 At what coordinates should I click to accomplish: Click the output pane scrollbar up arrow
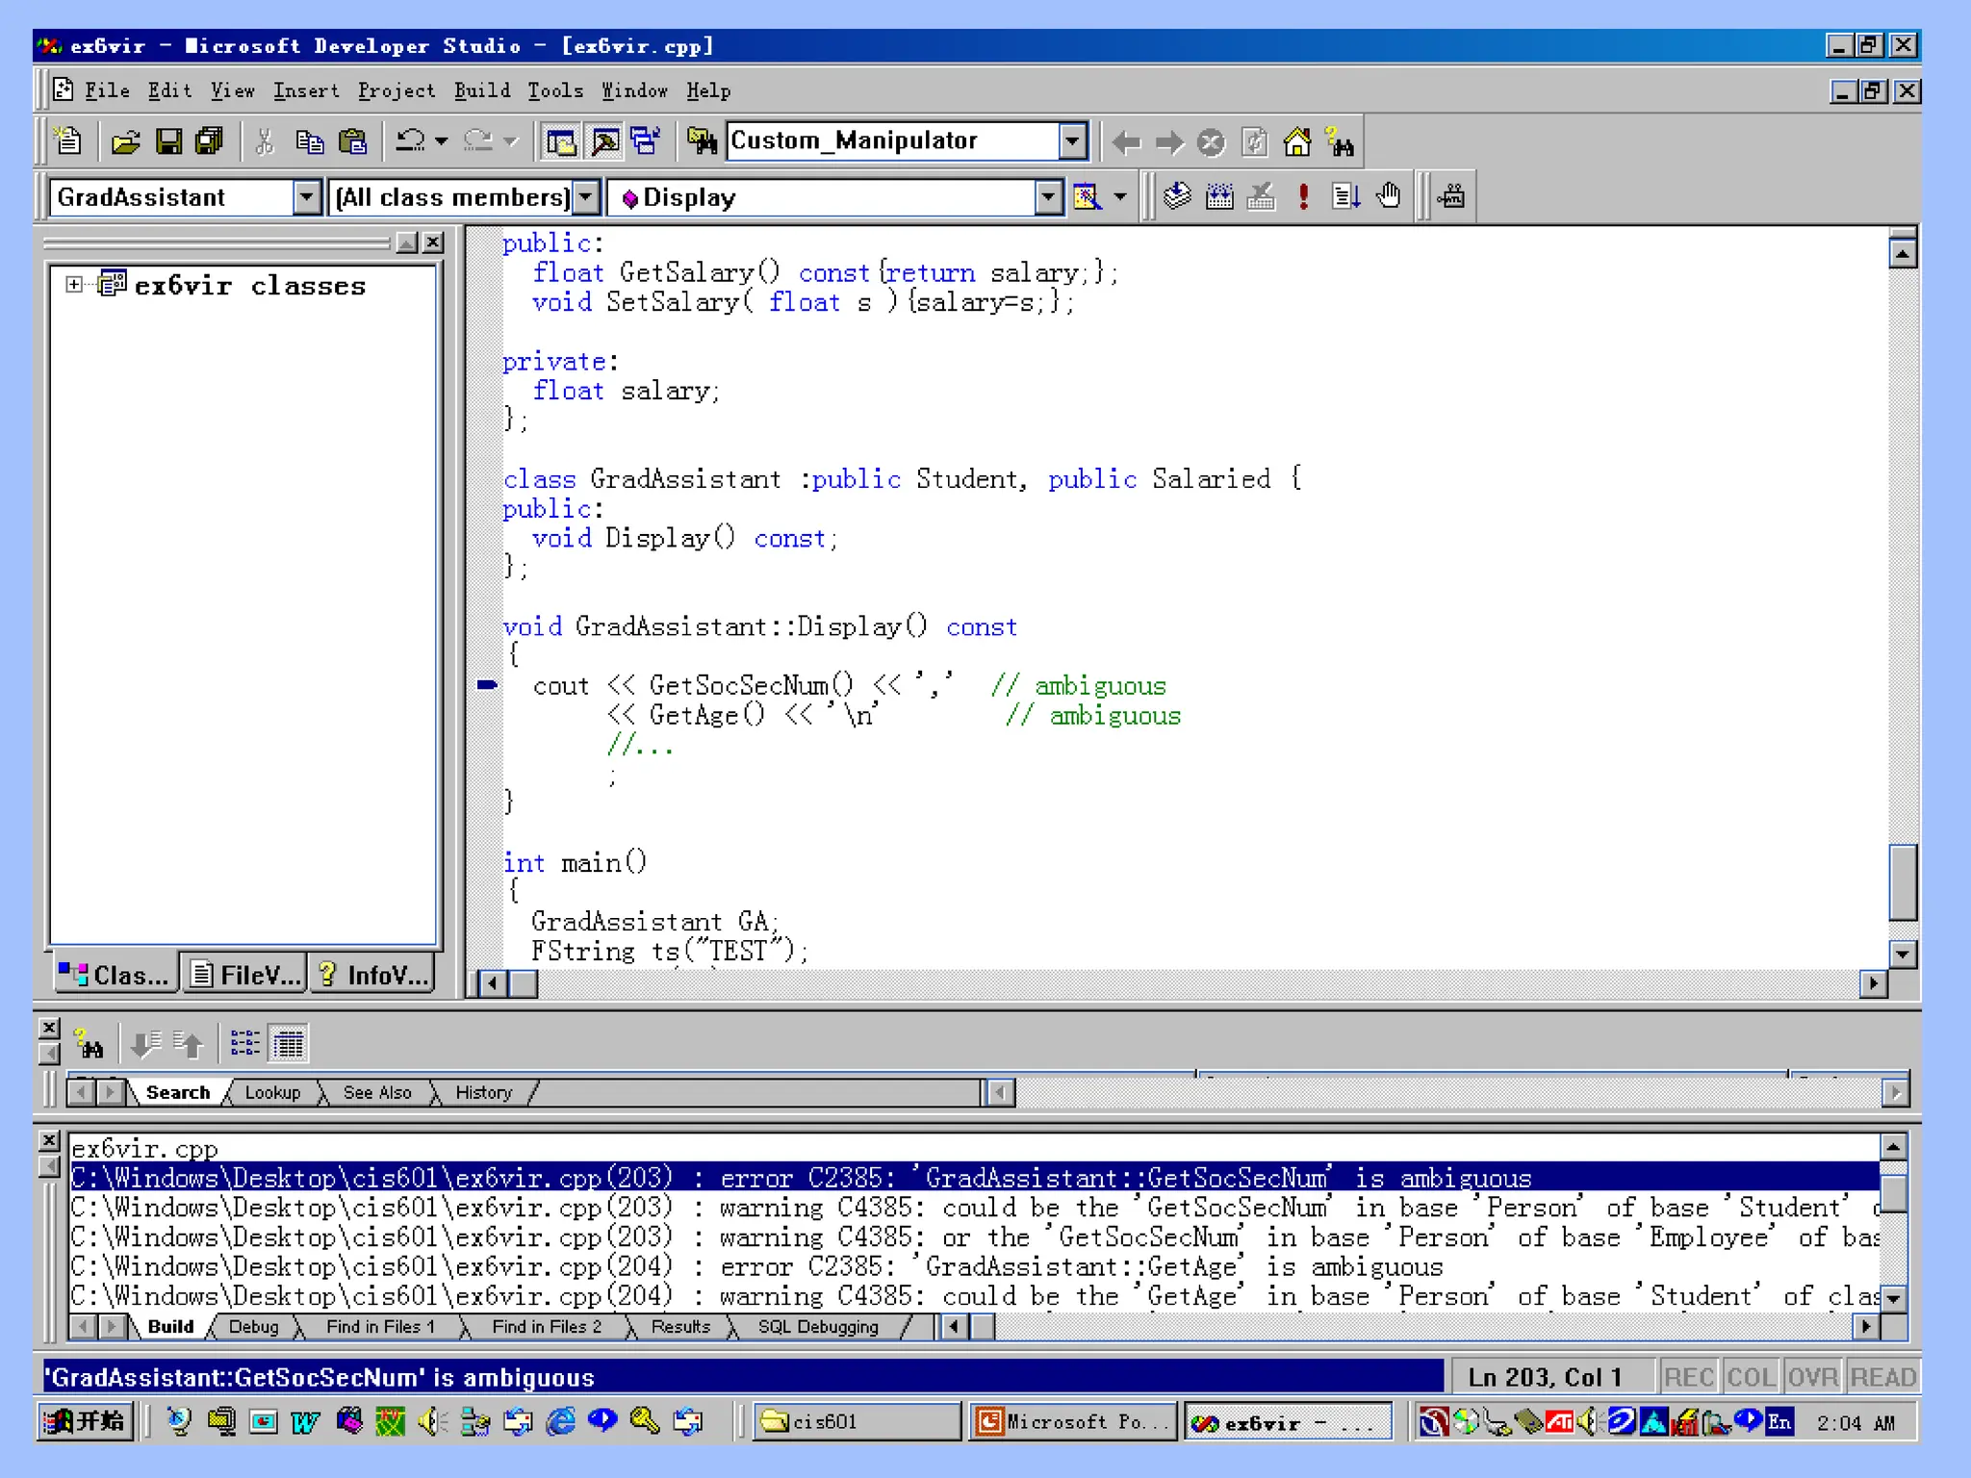[1893, 1147]
